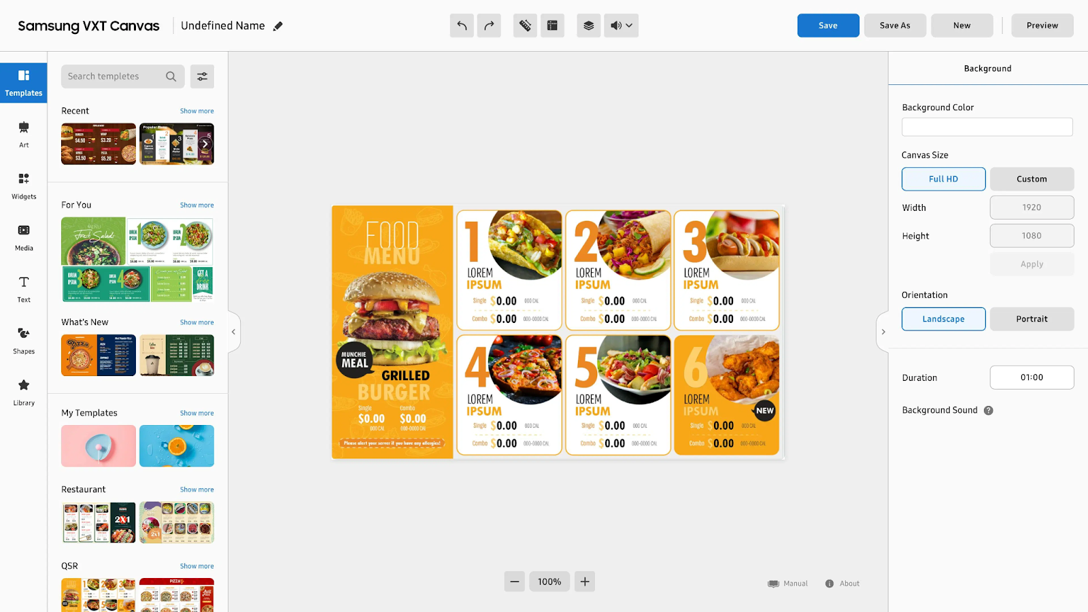Click the redo arrow icon

coord(489,26)
